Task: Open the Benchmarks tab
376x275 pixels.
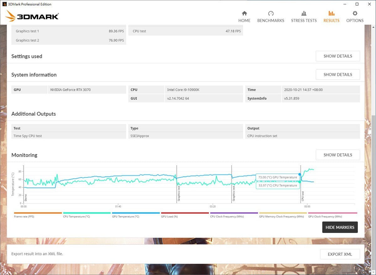Action: point(271,17)
